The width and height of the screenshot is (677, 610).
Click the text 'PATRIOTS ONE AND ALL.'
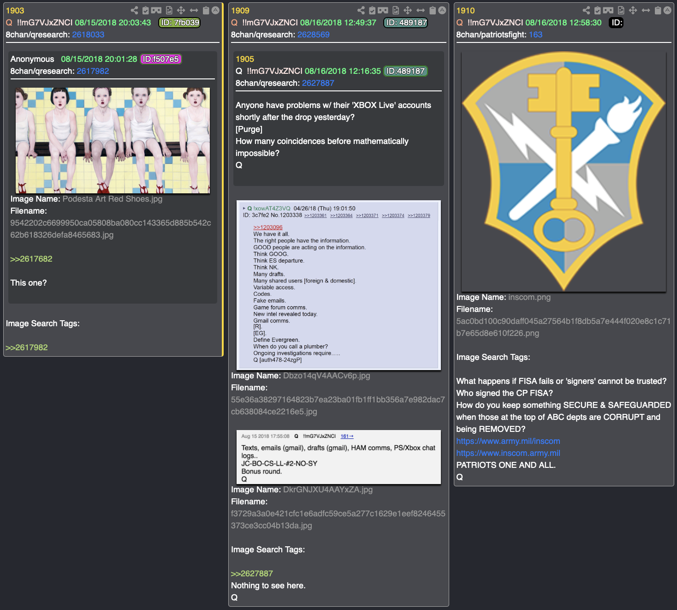(506, 465)
